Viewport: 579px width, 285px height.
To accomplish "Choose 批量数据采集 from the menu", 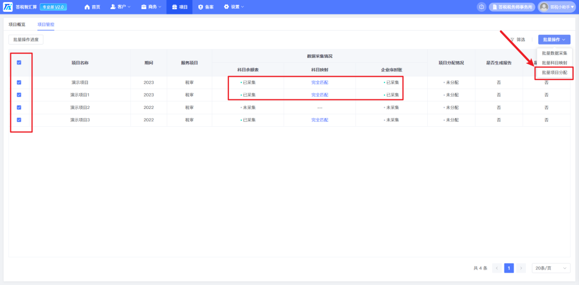I will [x=554, y=53].
